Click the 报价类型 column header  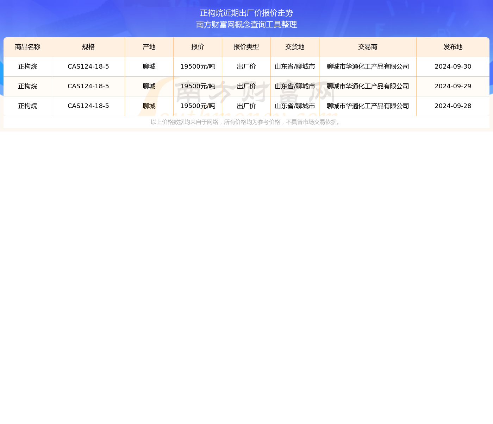pos(246,47)
